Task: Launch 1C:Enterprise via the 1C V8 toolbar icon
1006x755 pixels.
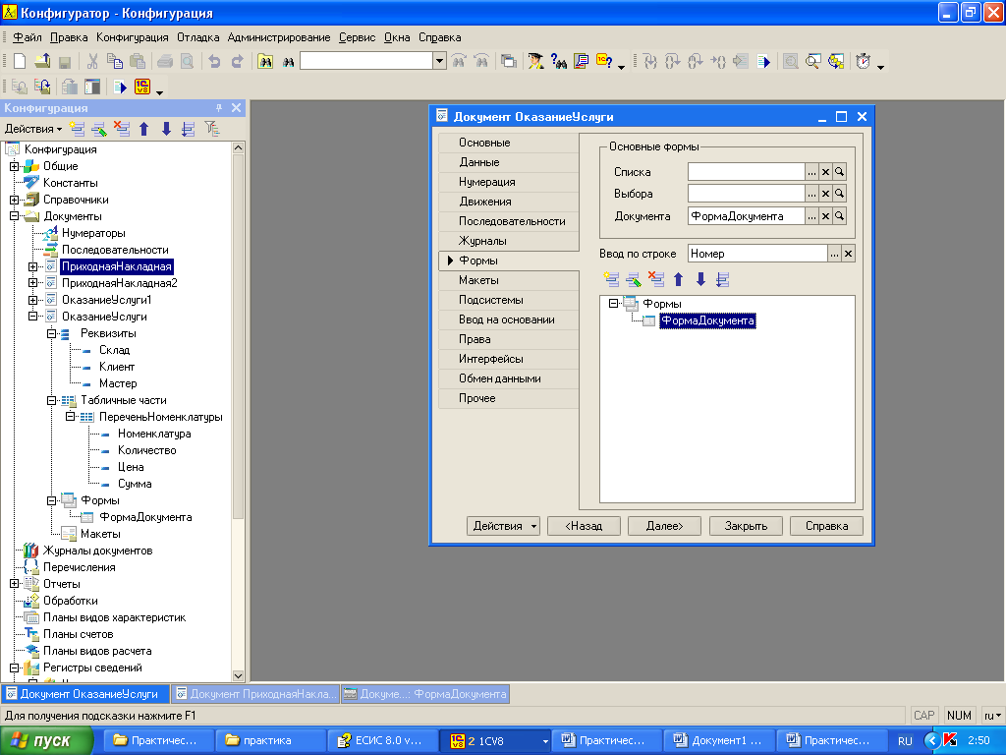Action: coord(142,87)
